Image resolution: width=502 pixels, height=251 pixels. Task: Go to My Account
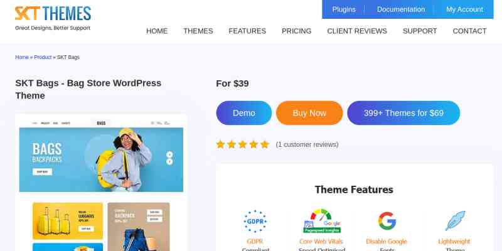[x=464, y=9]
